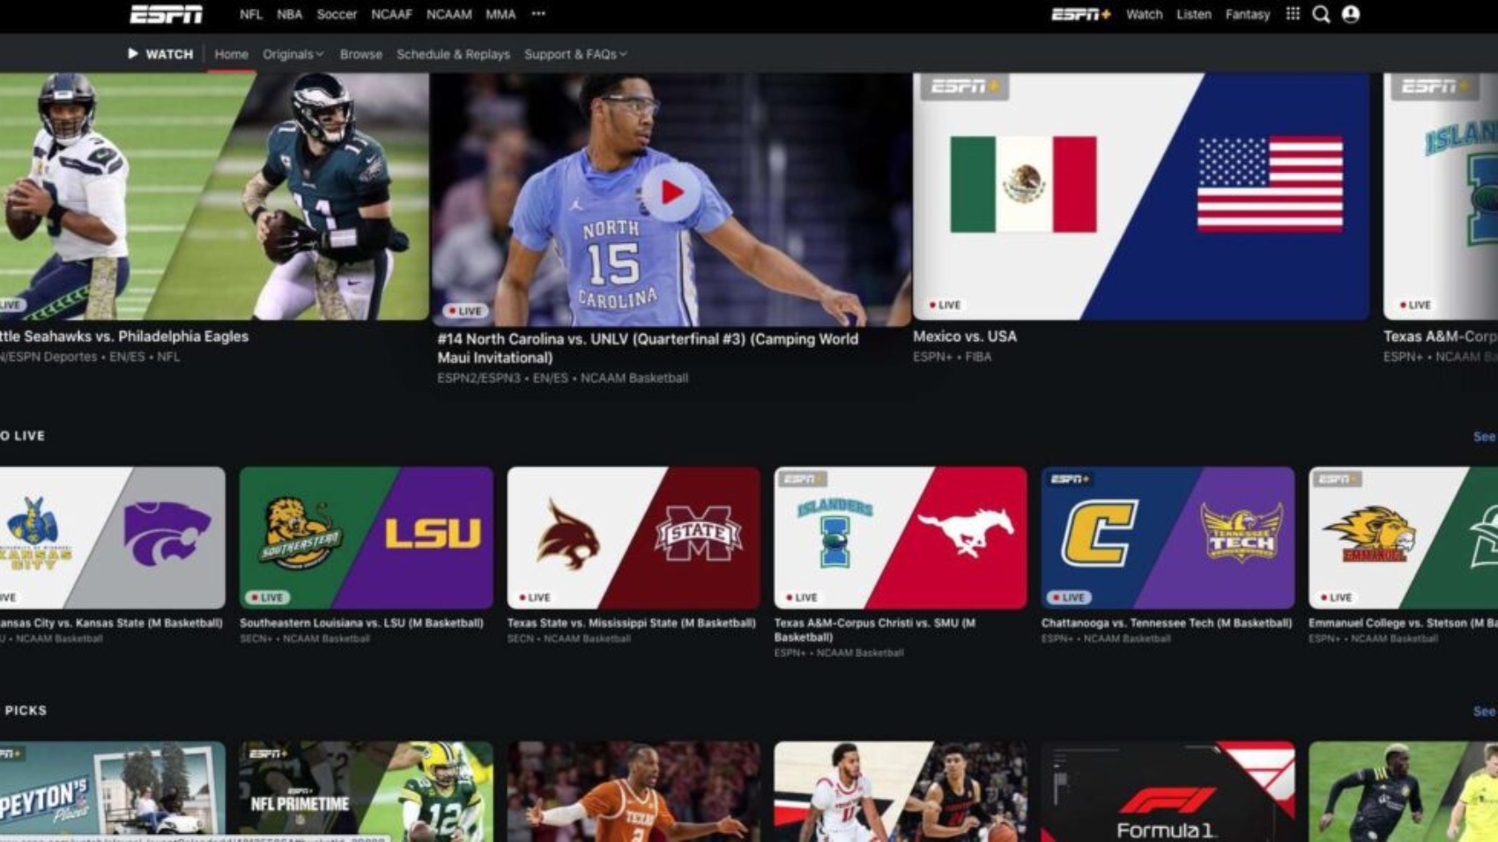Open the Support & FAQs dropdown

pyautogui.click(x=574, y=54)
